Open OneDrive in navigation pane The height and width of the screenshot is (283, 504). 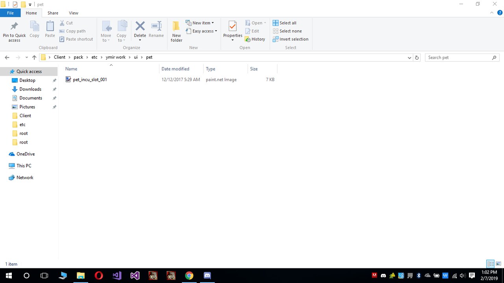coord(26,154)
